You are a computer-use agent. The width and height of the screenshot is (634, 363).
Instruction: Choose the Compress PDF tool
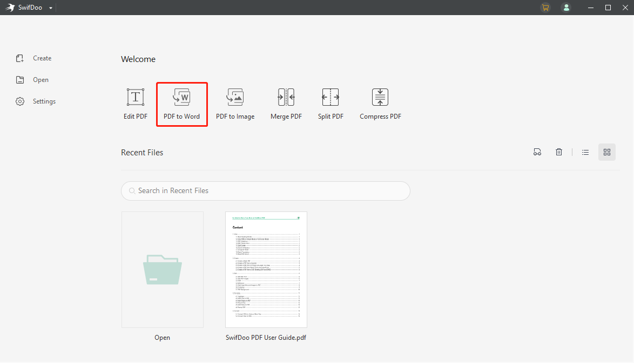380,104
